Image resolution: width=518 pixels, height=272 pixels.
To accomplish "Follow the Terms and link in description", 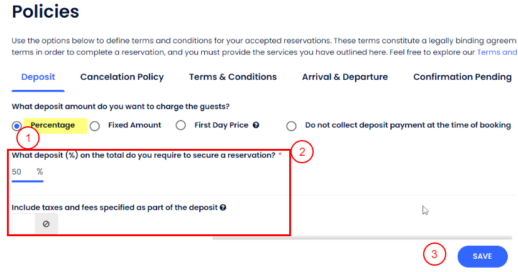I will tap(497, 53).
